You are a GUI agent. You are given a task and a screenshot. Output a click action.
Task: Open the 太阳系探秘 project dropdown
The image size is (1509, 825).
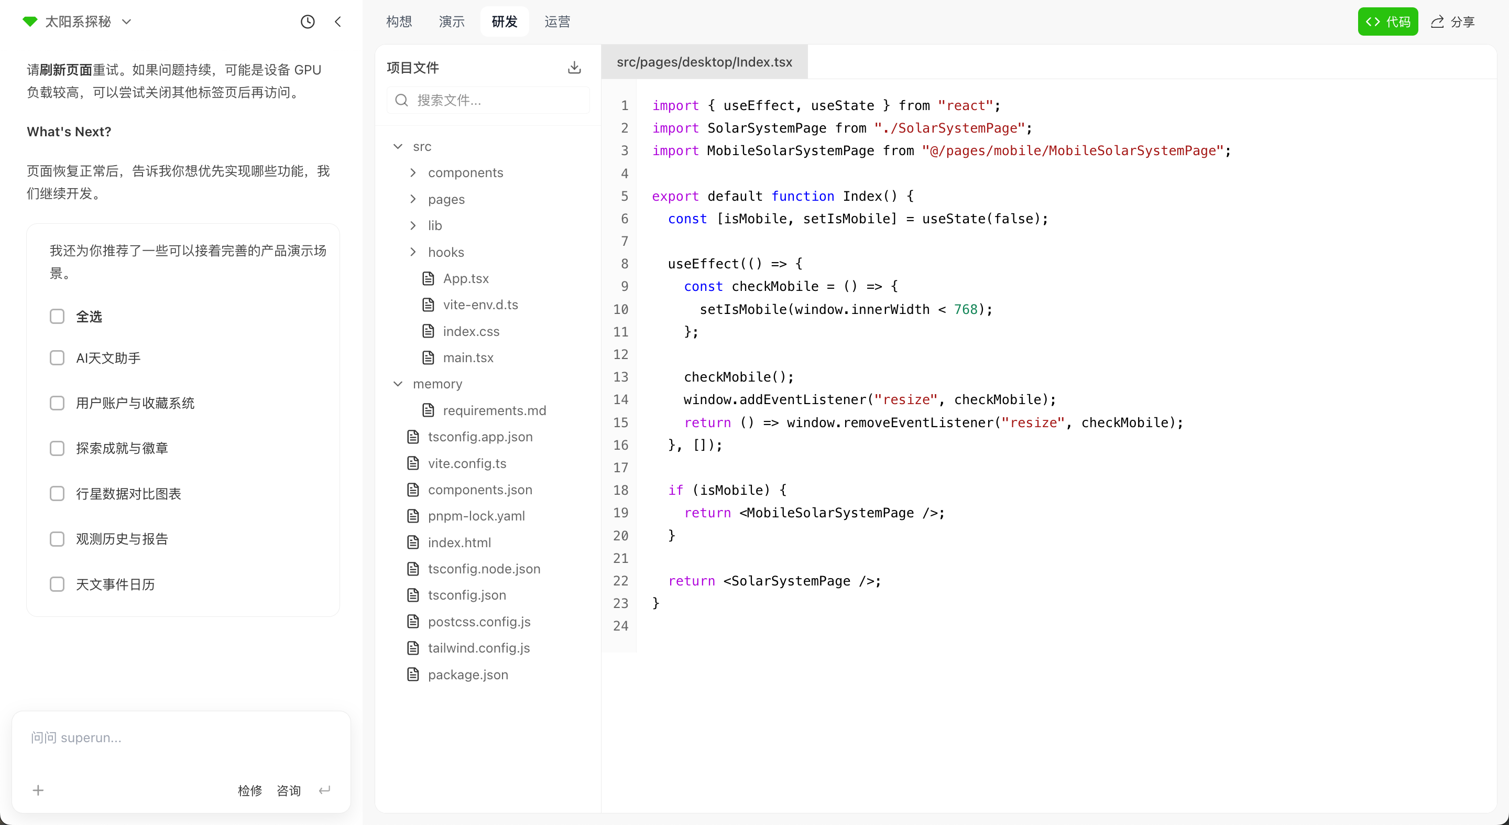126,21
